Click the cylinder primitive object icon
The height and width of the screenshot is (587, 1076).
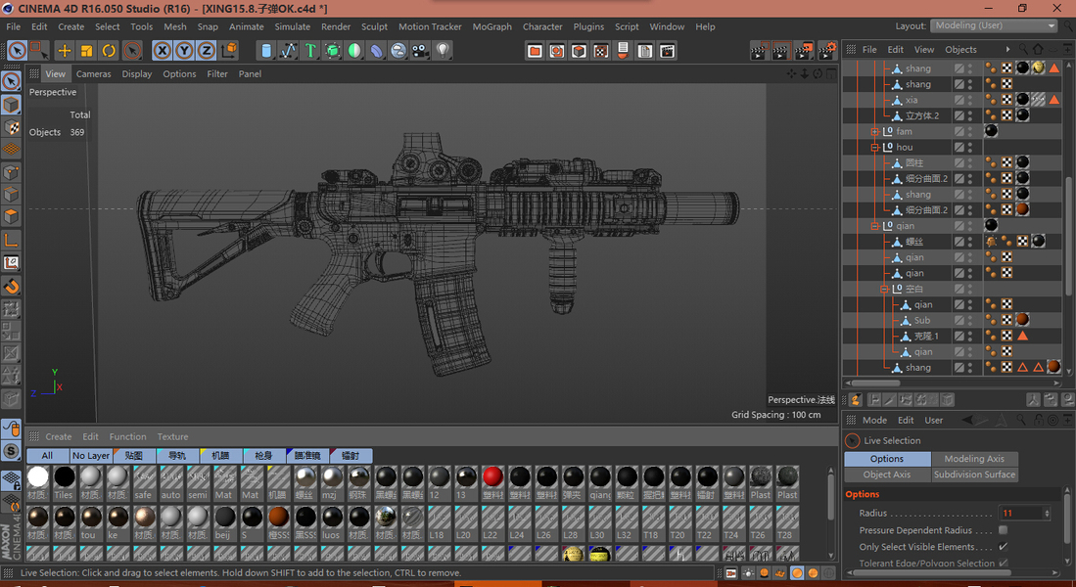click(x=266, y=50)
